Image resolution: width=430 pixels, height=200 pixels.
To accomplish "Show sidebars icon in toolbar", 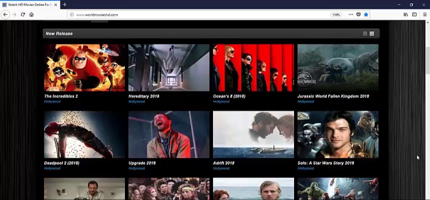I will [414, 15].
